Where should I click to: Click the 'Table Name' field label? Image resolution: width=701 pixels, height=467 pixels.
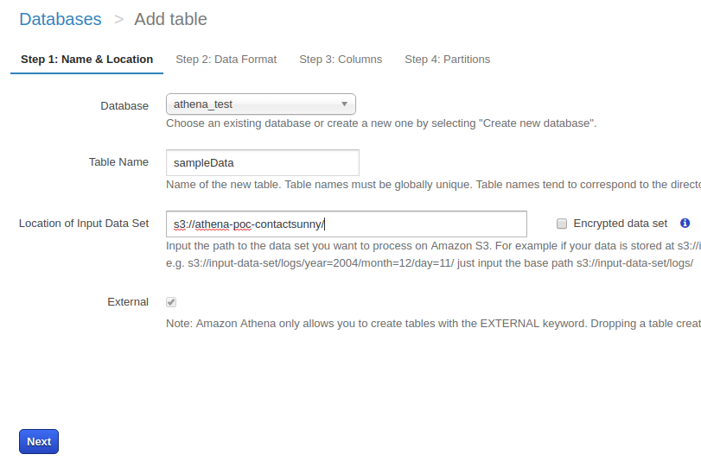click(118, 162)
